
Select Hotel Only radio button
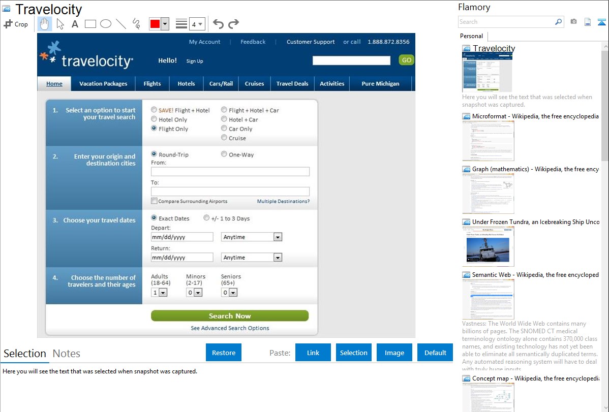pyautogui.click(x=154, y=119)
